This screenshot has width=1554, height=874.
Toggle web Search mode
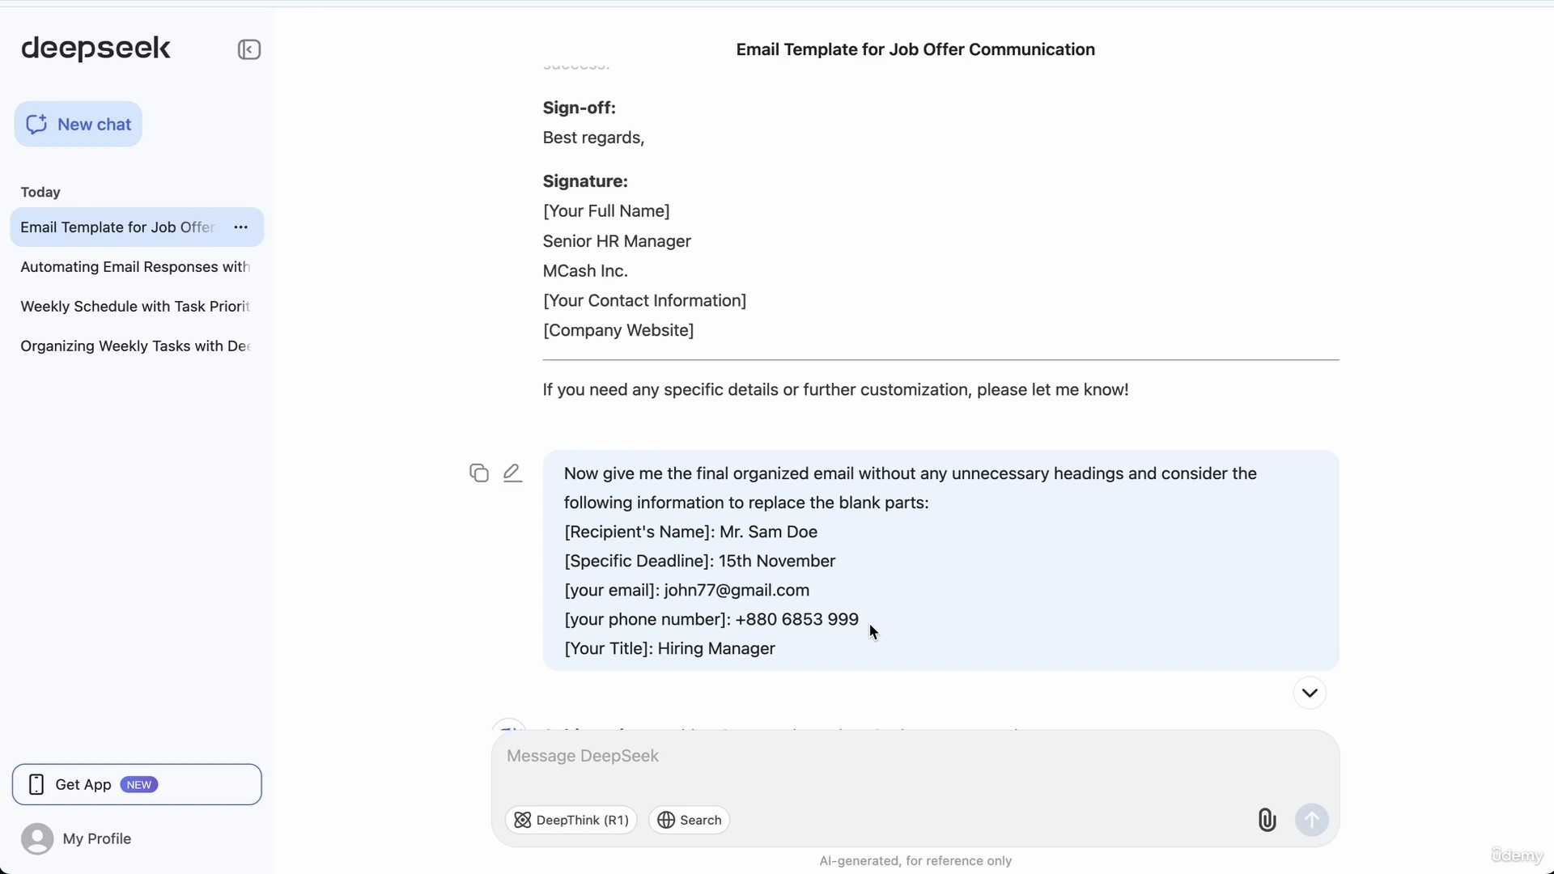click(x=689, y=820)
